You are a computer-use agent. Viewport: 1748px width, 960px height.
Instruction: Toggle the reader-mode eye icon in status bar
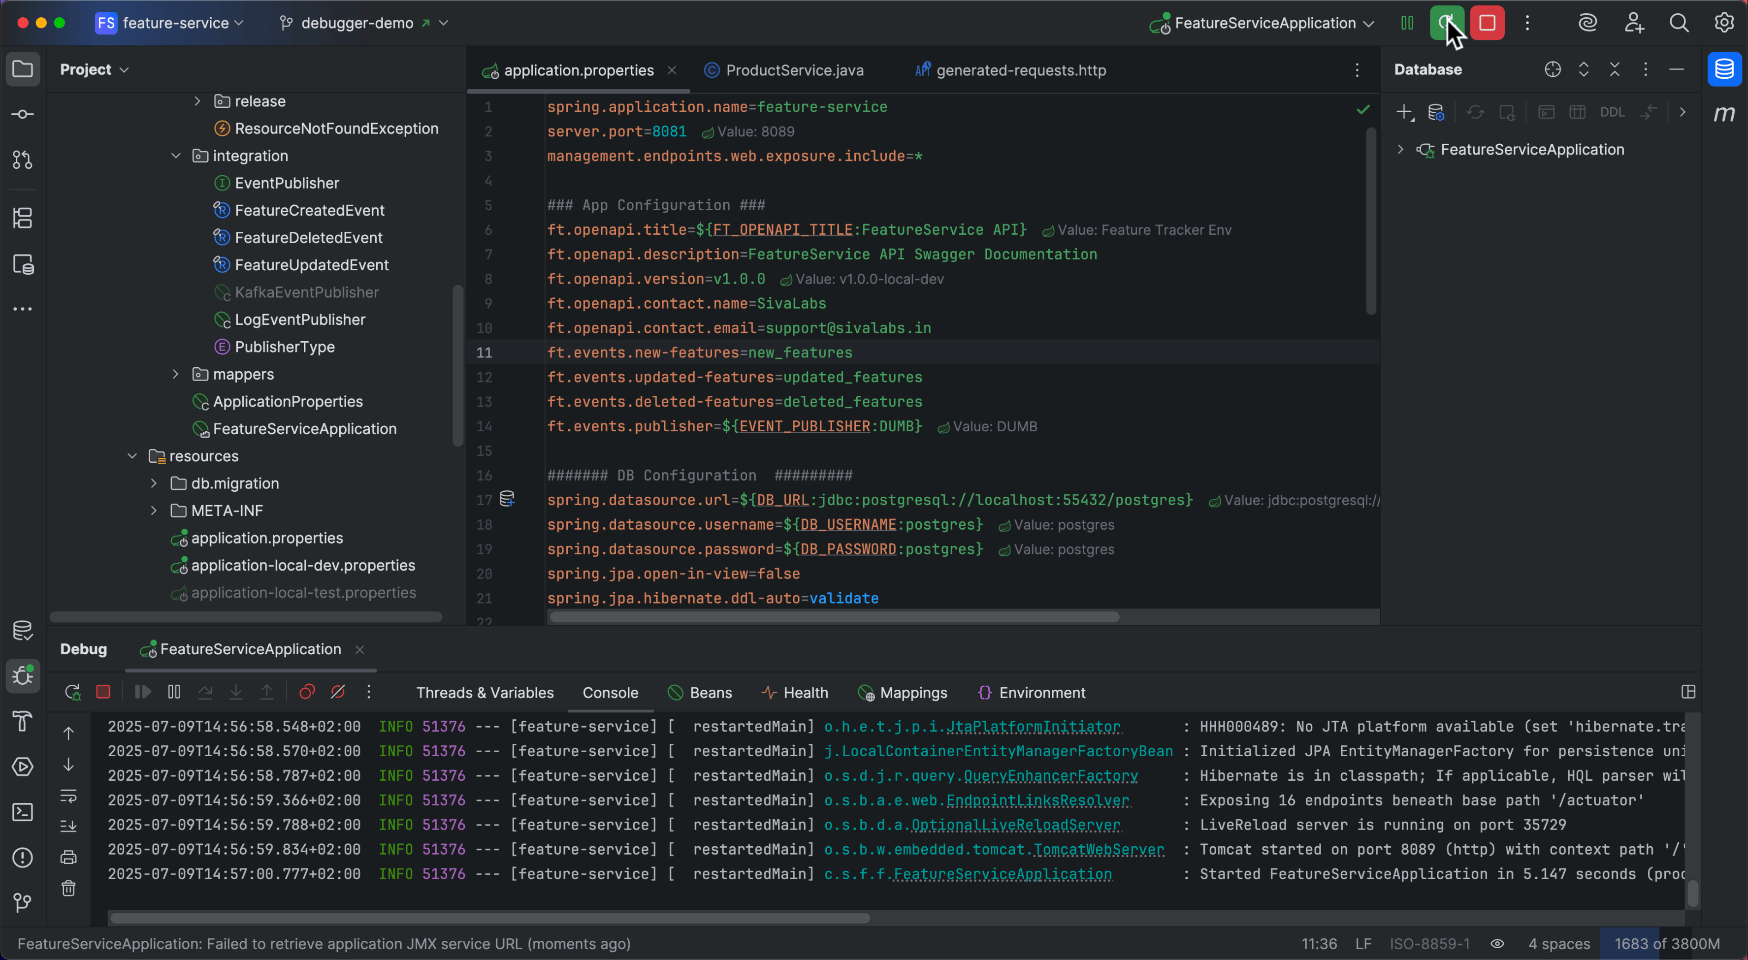1497,944
